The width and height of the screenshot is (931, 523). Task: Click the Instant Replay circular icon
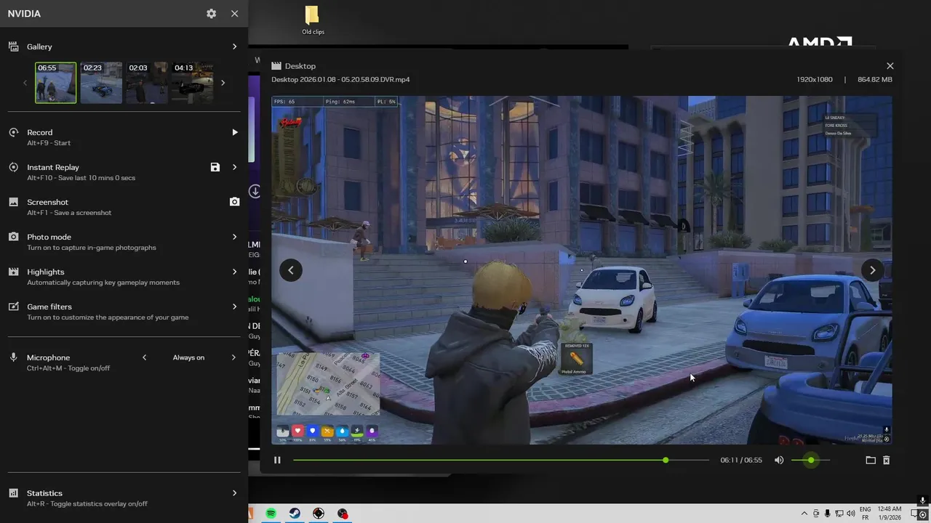[x=13, y=167]
